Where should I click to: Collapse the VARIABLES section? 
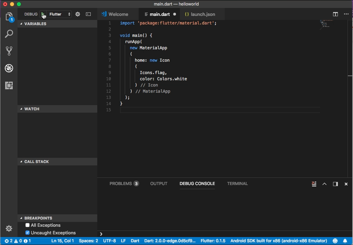57,24
